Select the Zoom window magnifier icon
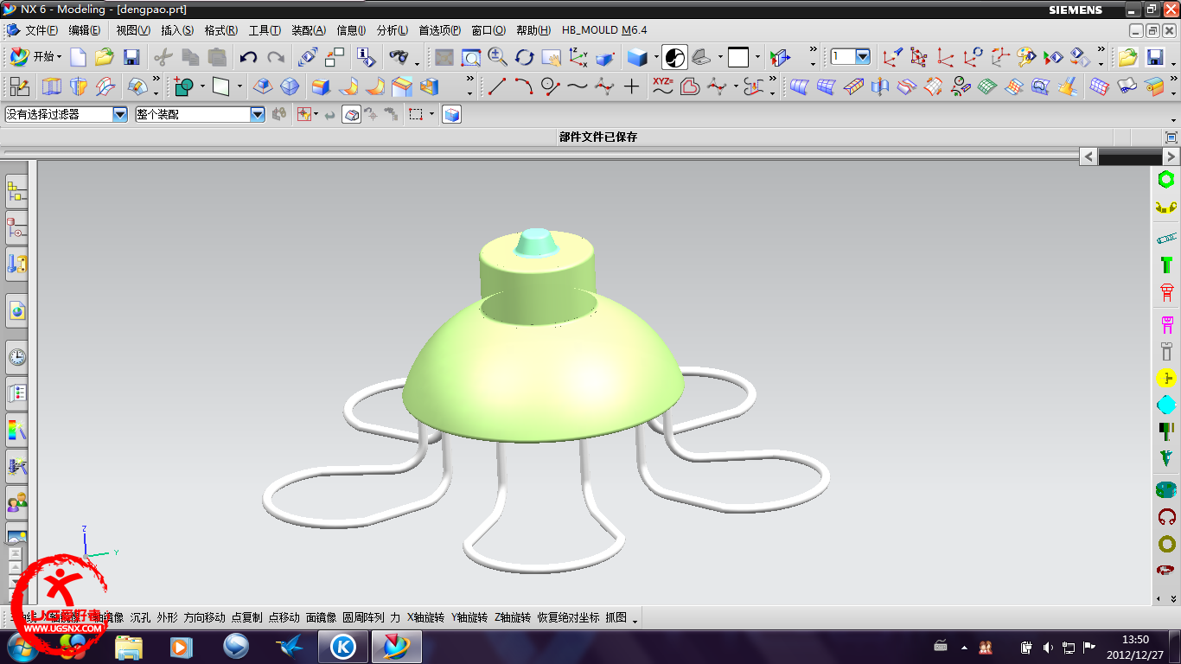Viewport: 1181px width, 664px height. 470,57
